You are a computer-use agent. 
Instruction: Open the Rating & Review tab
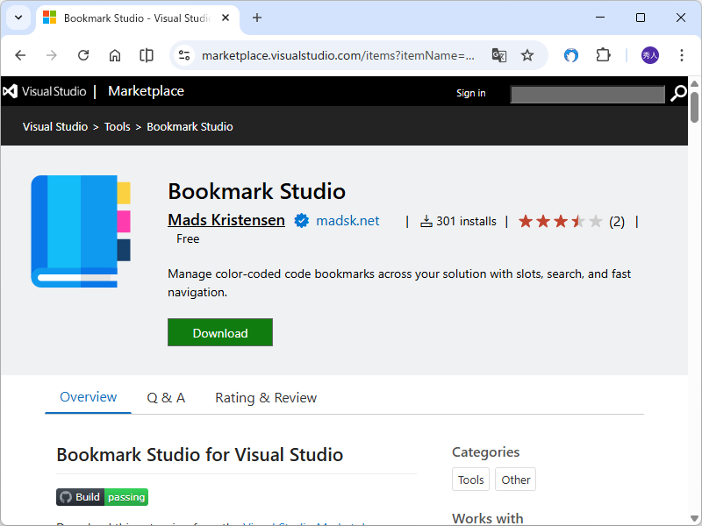tap(265, 397)
